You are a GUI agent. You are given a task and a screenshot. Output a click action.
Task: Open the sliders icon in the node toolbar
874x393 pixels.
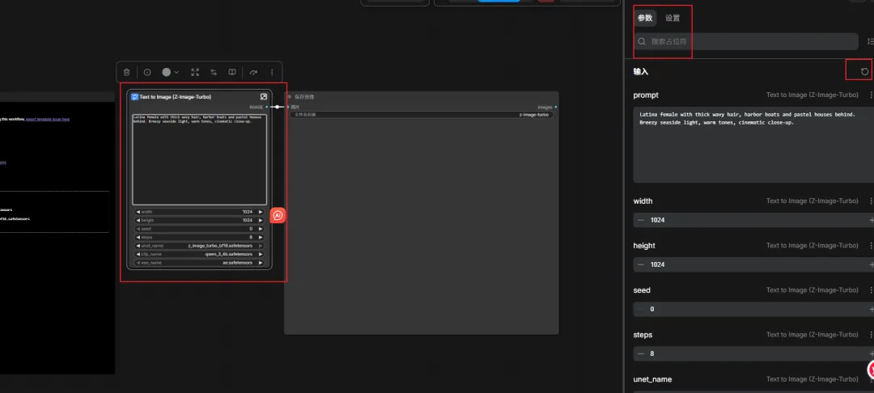[214, 72]
